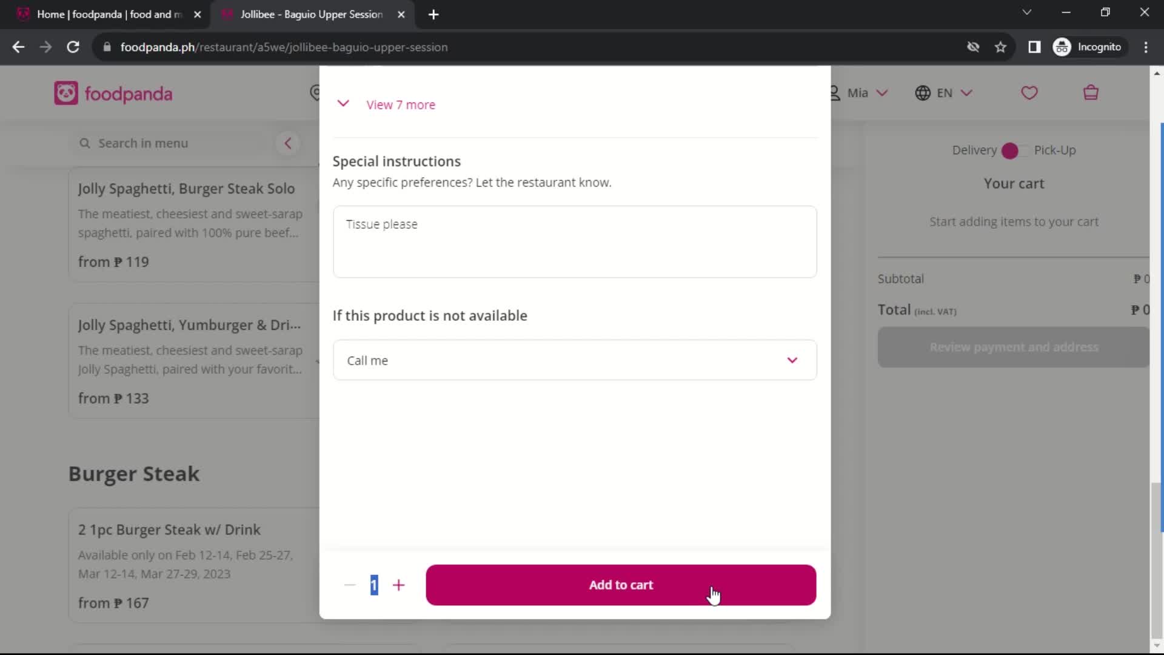This screenshot has height=655, width=1164.
Task: Click the Add to cart button
Action: pyautogui.click(x=623, y=585)
